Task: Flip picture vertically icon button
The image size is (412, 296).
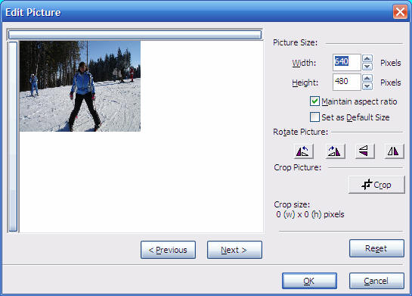Action: pyautogui.click(x=364, y=151)
